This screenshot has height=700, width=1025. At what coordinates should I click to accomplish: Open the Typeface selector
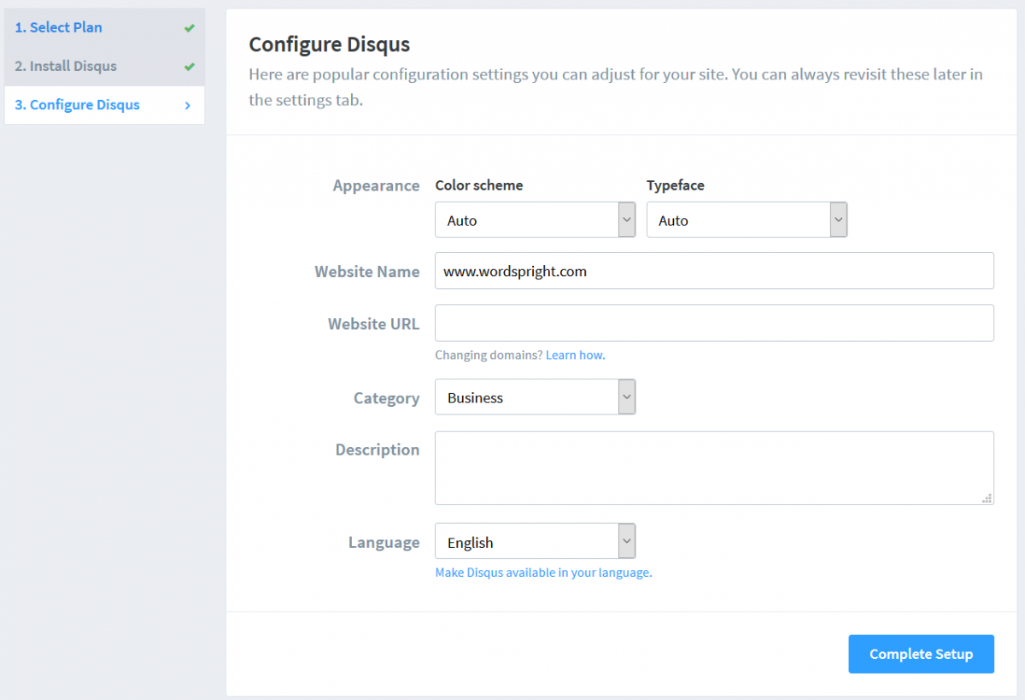pos(743,219)
